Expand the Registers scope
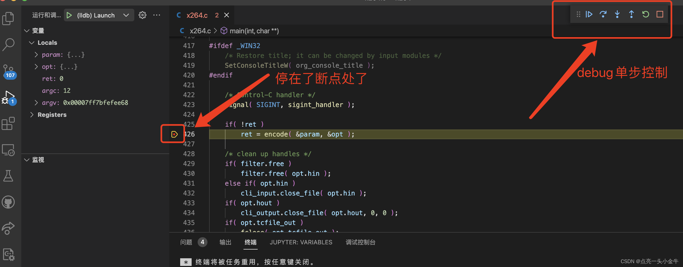The width and height of the screenshot is (683, 267). (x=32, y=115)
